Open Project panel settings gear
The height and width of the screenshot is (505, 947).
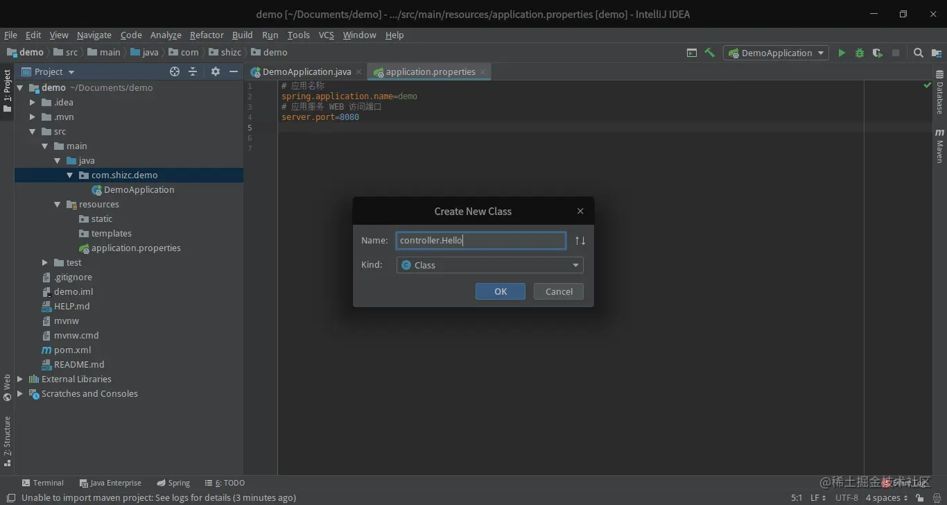[x=216, y=71]
